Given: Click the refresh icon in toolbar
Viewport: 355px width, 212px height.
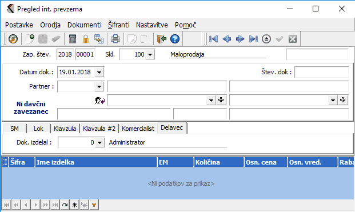Looking at the screenshot, I should point(13,39).
